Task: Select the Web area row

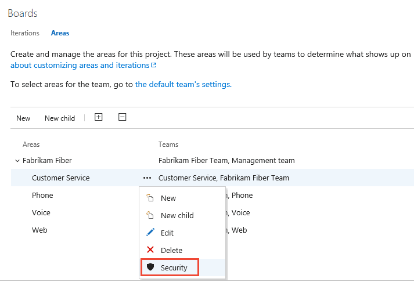Action: (39, 230)
